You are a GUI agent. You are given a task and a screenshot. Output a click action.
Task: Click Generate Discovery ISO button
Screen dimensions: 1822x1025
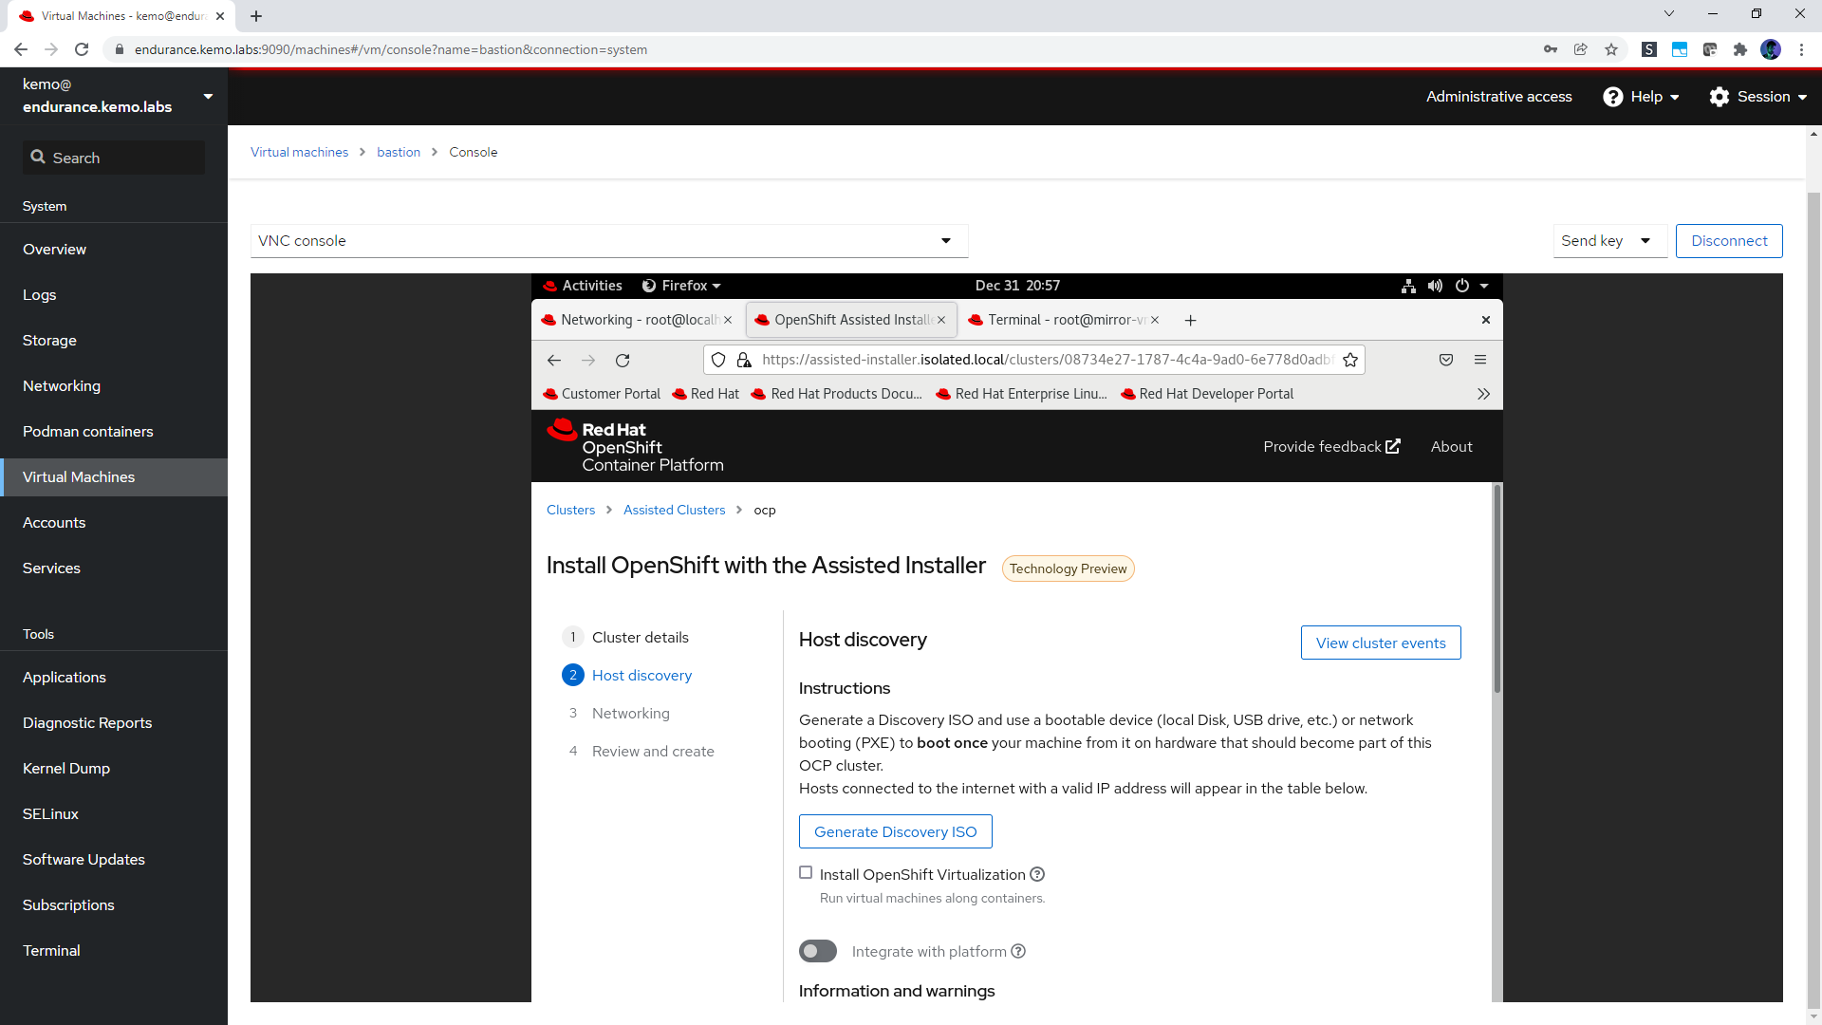point(895,831)
